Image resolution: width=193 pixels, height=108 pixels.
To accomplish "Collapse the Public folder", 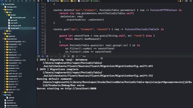I will [3, 95].
